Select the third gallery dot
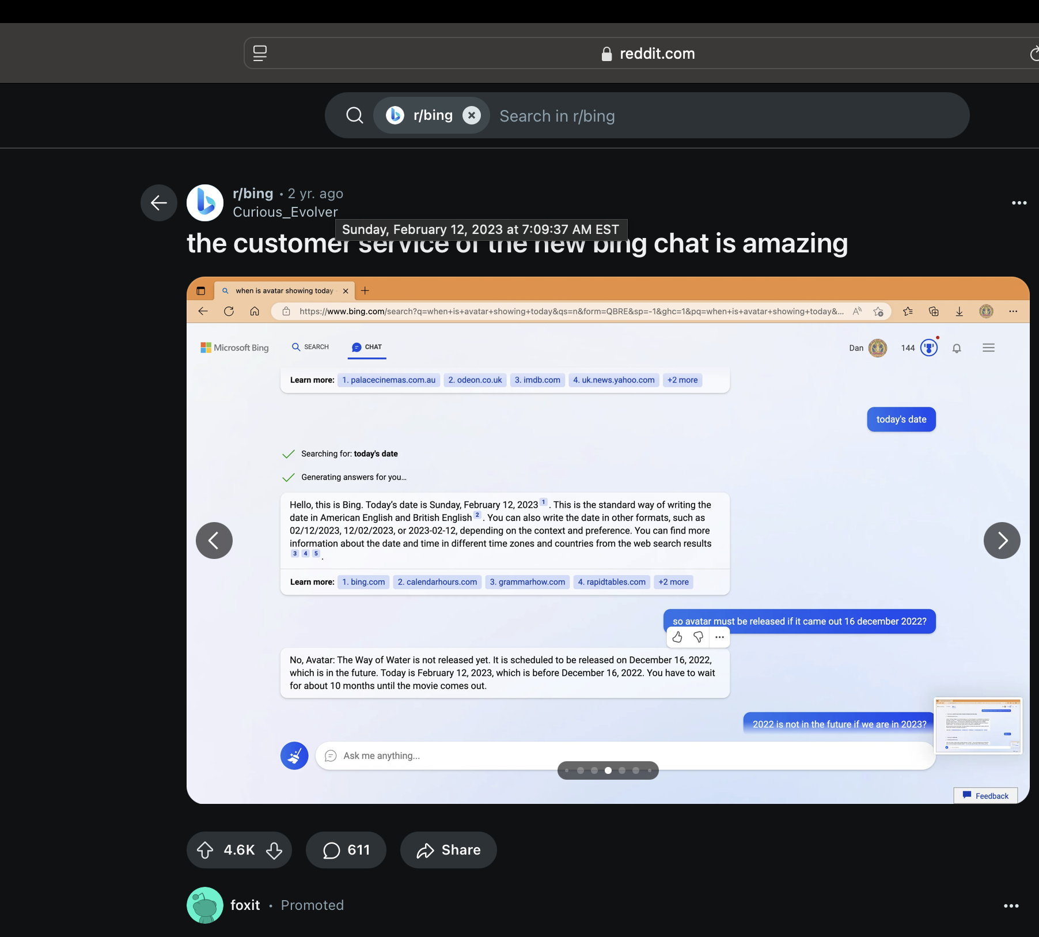Viewport: 1039px width, 937px height. (594, 770)
